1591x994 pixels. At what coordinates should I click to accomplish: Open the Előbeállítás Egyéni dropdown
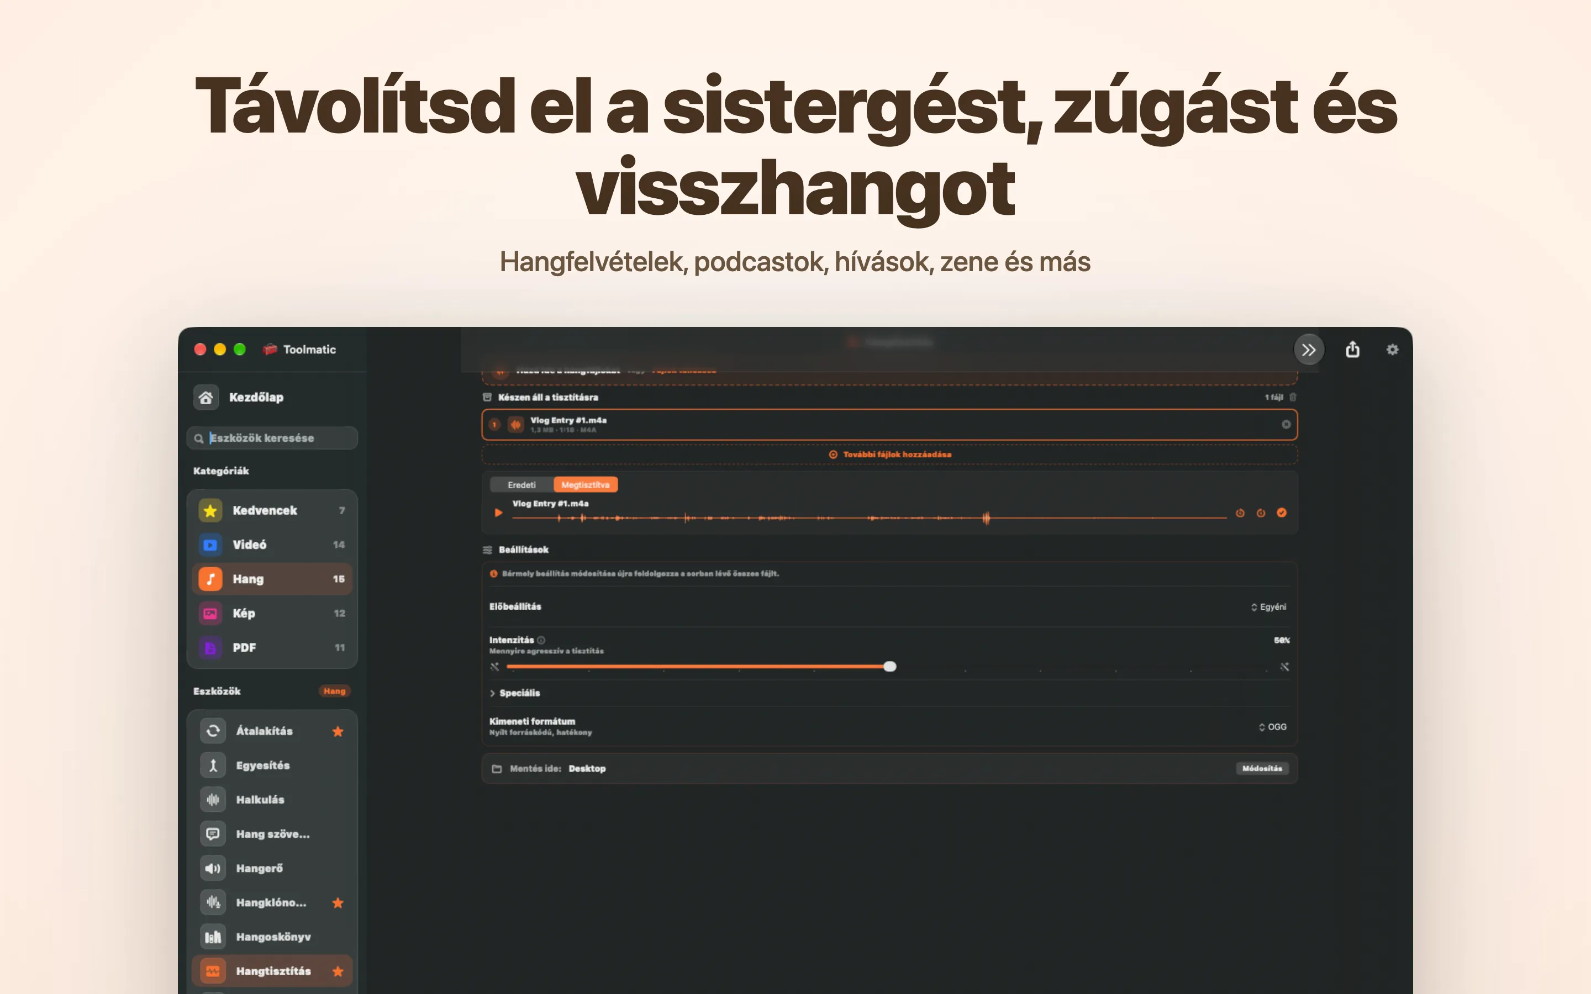(1268, 607)
